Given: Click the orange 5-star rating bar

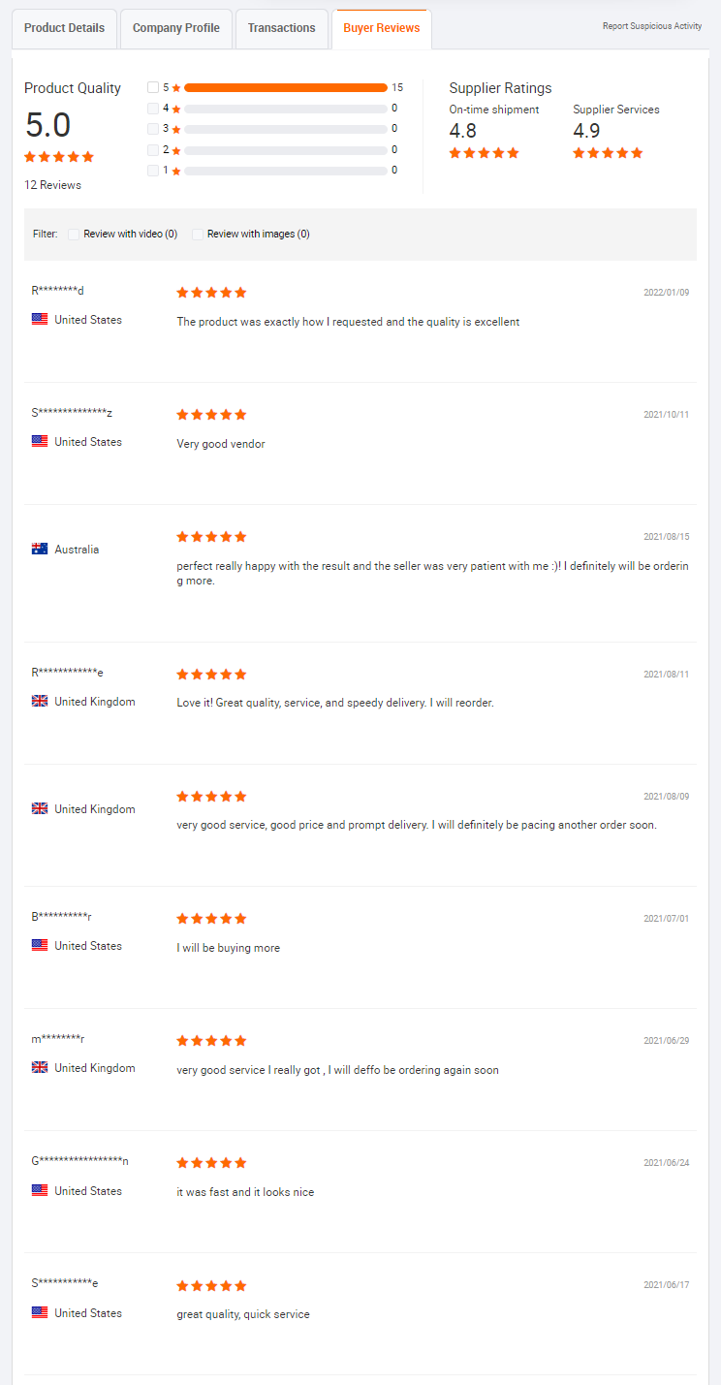Looking at the screenshot, I should (x=286, y=87).
